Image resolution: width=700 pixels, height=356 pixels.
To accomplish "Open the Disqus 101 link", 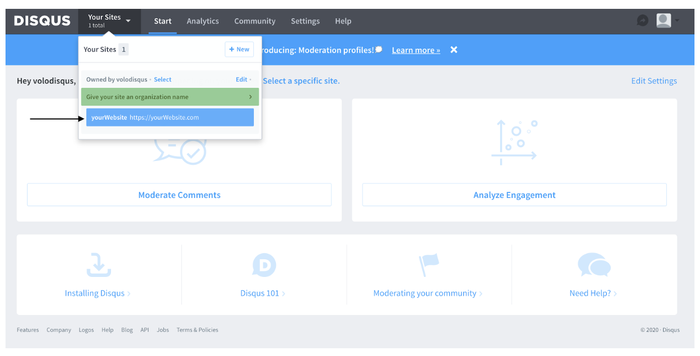I will pyautogui.click(x=263, y=294).
